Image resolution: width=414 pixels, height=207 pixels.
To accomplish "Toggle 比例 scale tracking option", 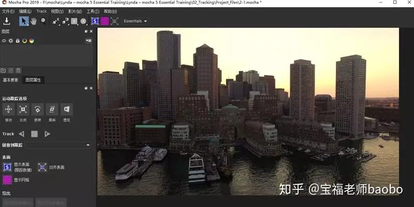I will (23, 109).
